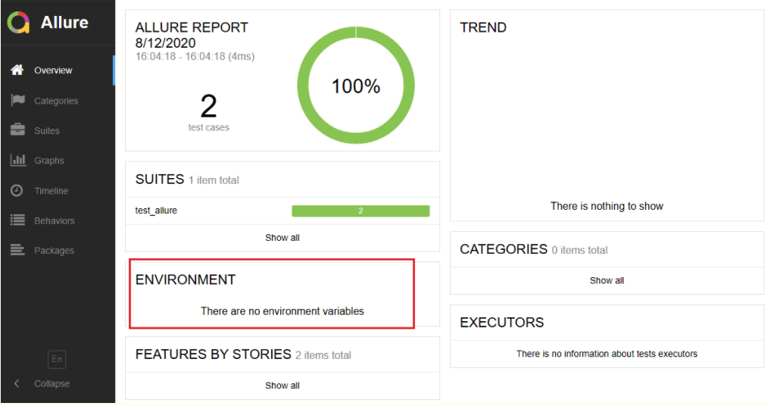Click the Timeline clock icon
The height and width of the screenshot is (406, 768).
click(x=17, y=191)
